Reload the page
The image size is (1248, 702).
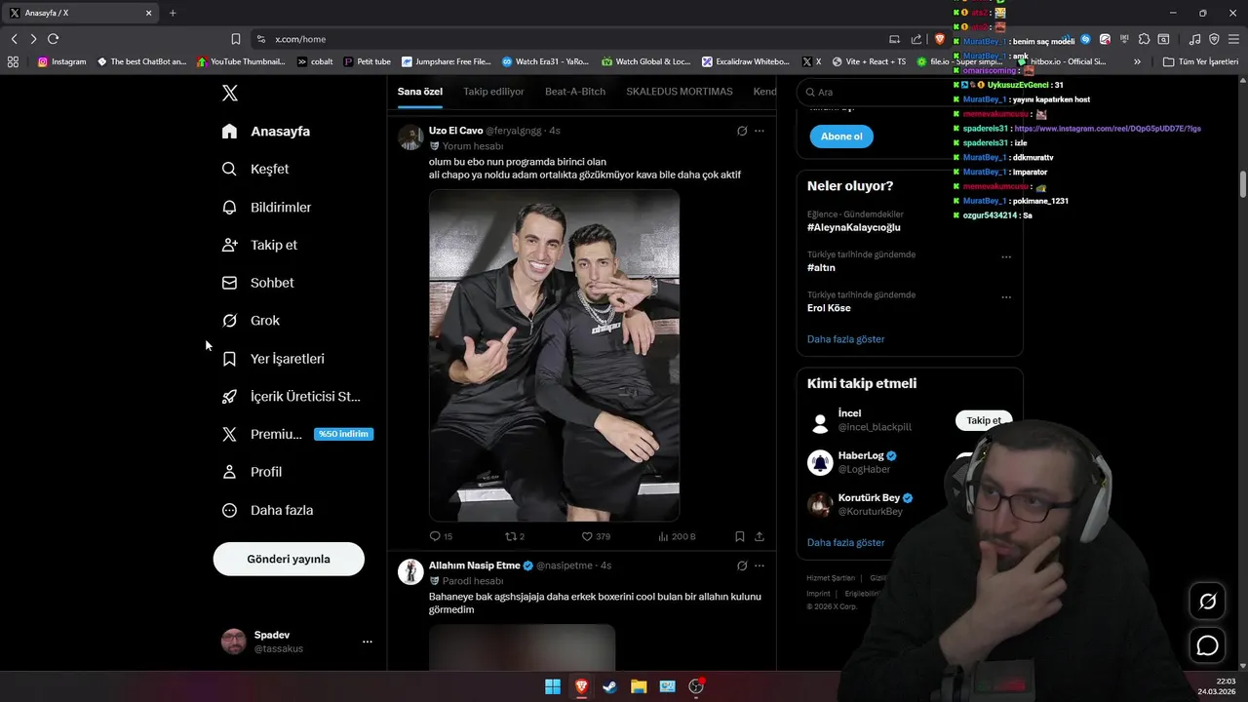pos(53,39)
